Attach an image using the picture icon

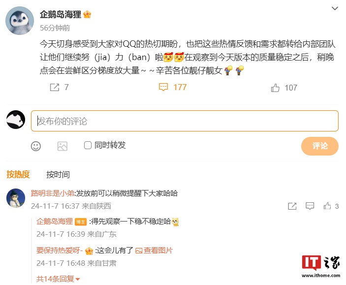coord(62,146)
